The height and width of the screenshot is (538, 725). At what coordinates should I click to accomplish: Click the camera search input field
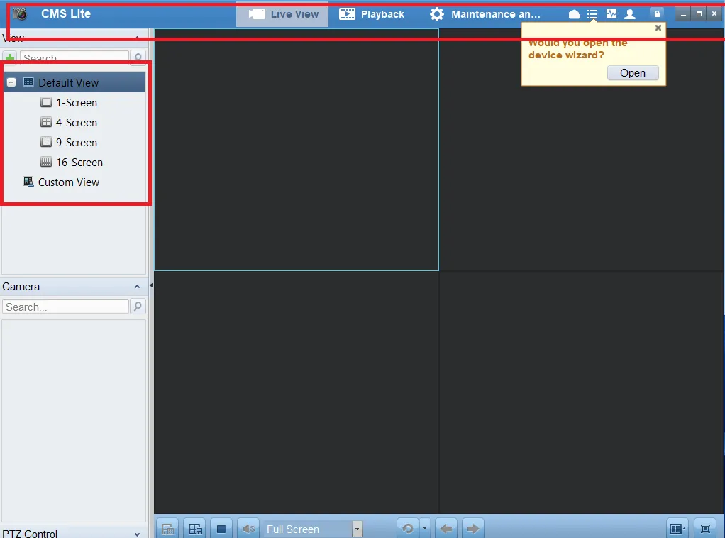(x=65, y=307)
